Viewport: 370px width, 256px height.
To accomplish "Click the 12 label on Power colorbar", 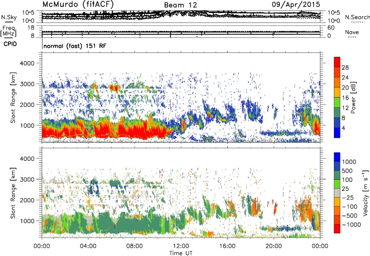I will 345,108.
